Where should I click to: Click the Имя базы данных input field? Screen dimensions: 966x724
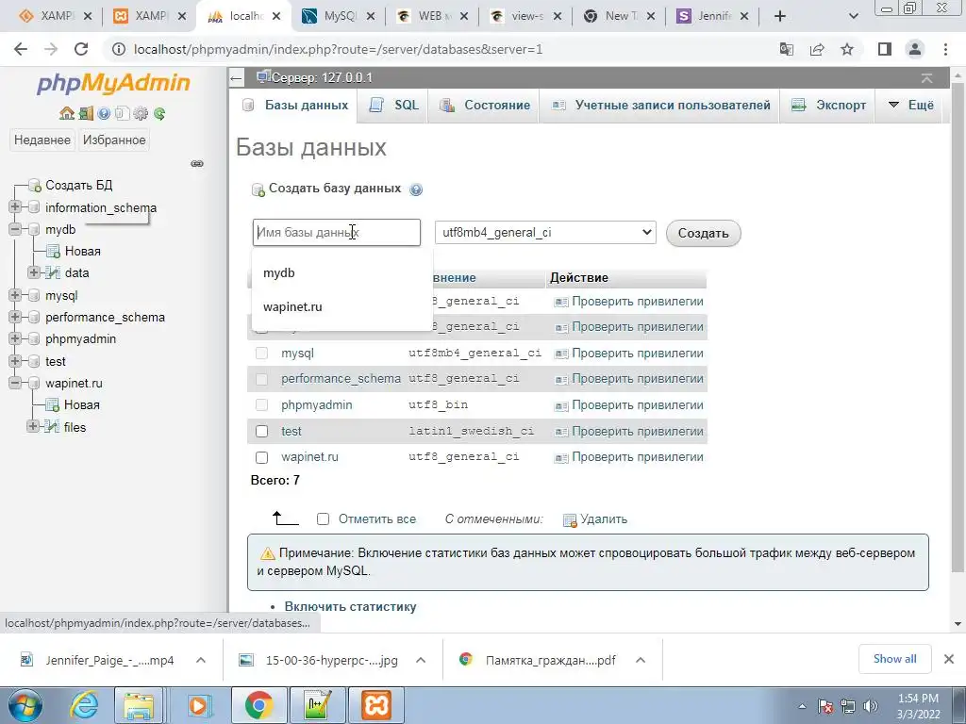[337, 233]
